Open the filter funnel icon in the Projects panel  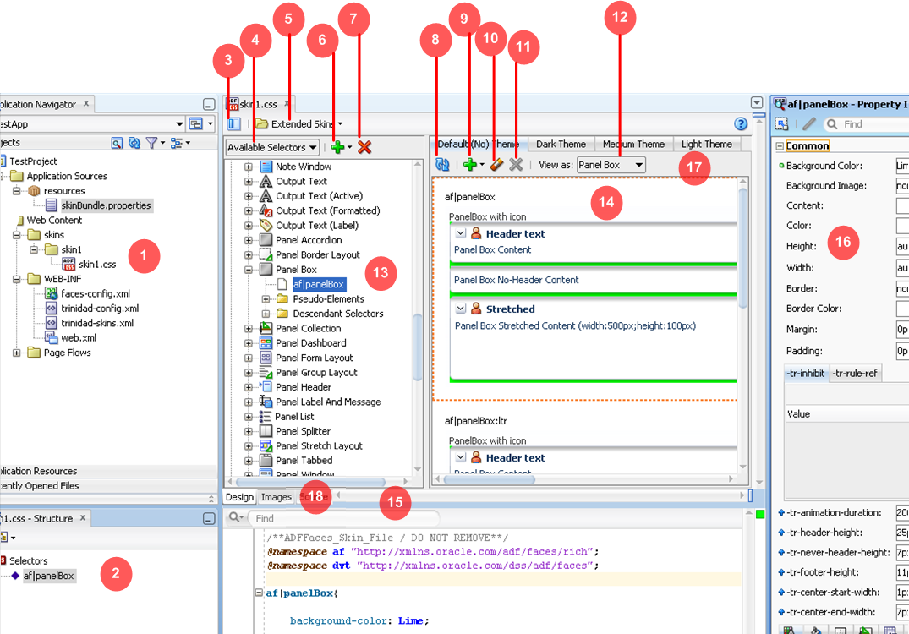(151, 143)
